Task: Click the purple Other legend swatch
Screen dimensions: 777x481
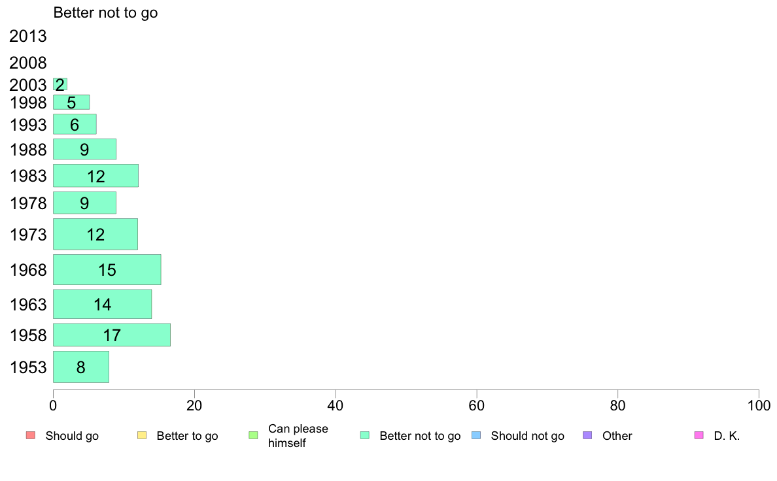Action: [587, 435]
